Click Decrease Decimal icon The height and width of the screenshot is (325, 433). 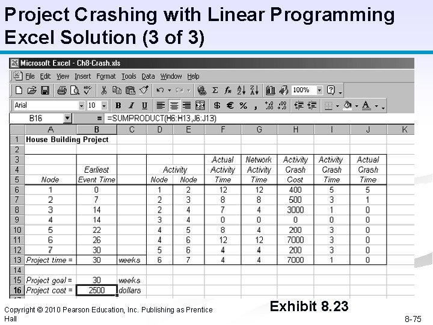click(282, 105)
